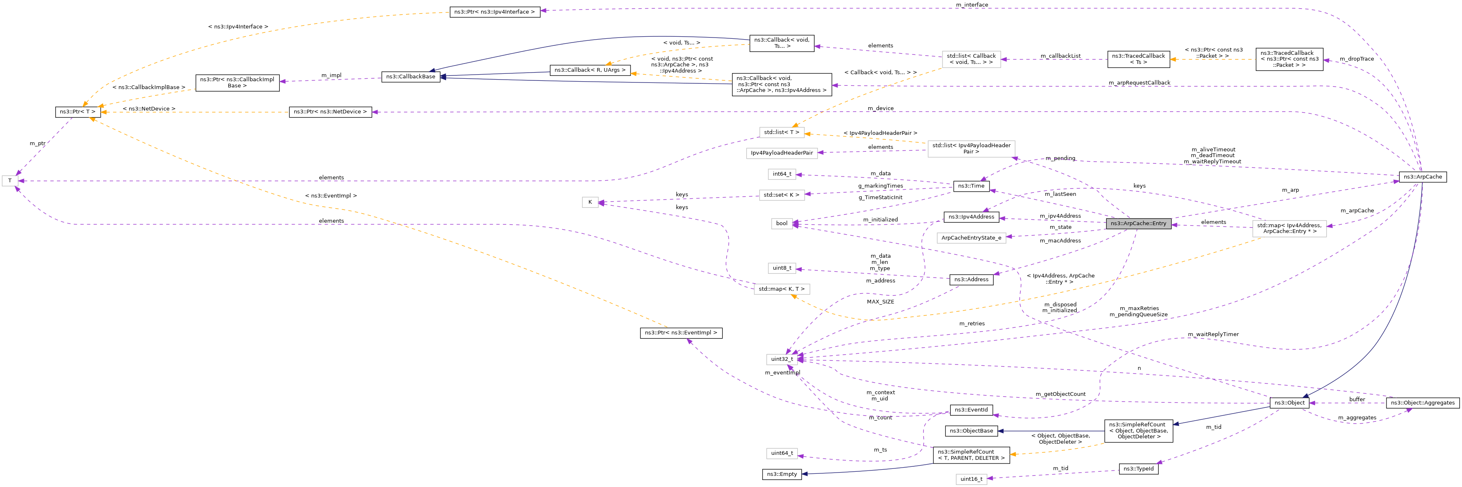Click the keys edge label near ns3::Time
Viewport: 1462px width, 487px height.
(1140, 186)
